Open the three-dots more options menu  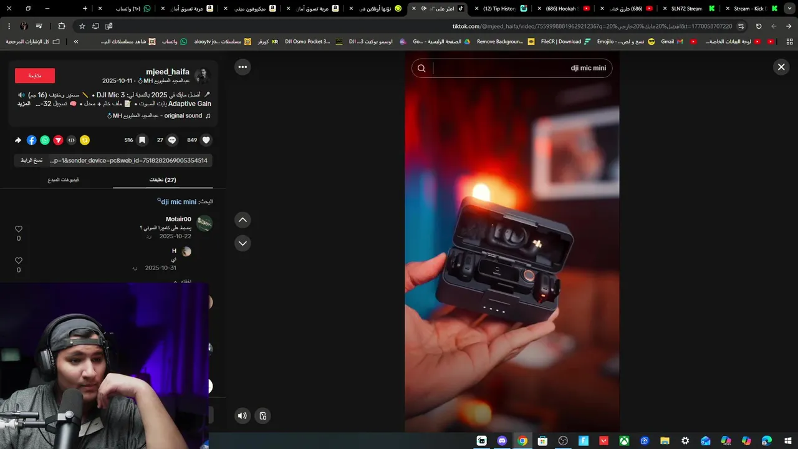[x=243, y=67]
